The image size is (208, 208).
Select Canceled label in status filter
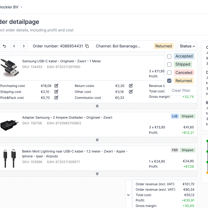[x=184, y=73]
